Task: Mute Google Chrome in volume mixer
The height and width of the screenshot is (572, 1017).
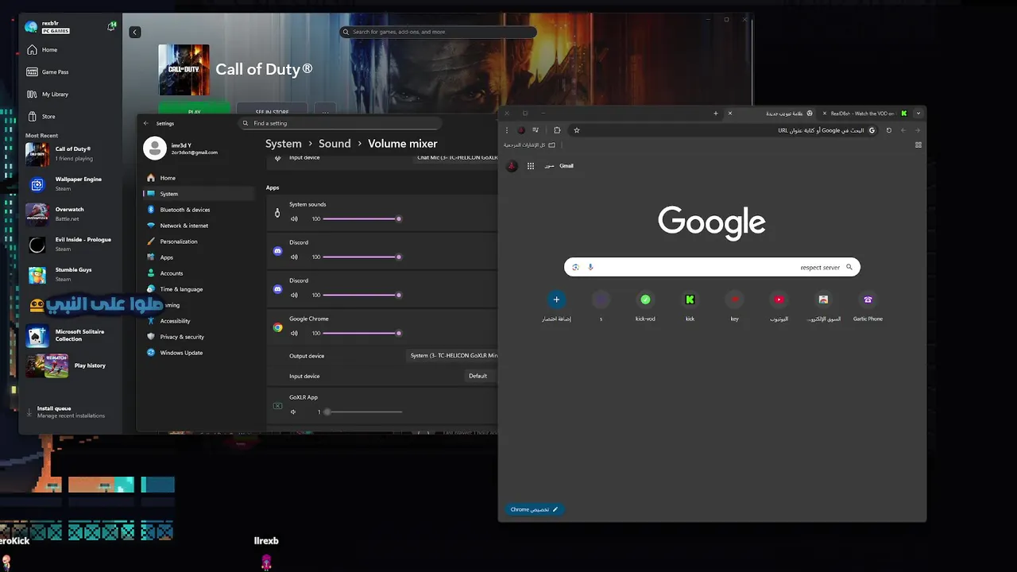Action: coord(294,333)
